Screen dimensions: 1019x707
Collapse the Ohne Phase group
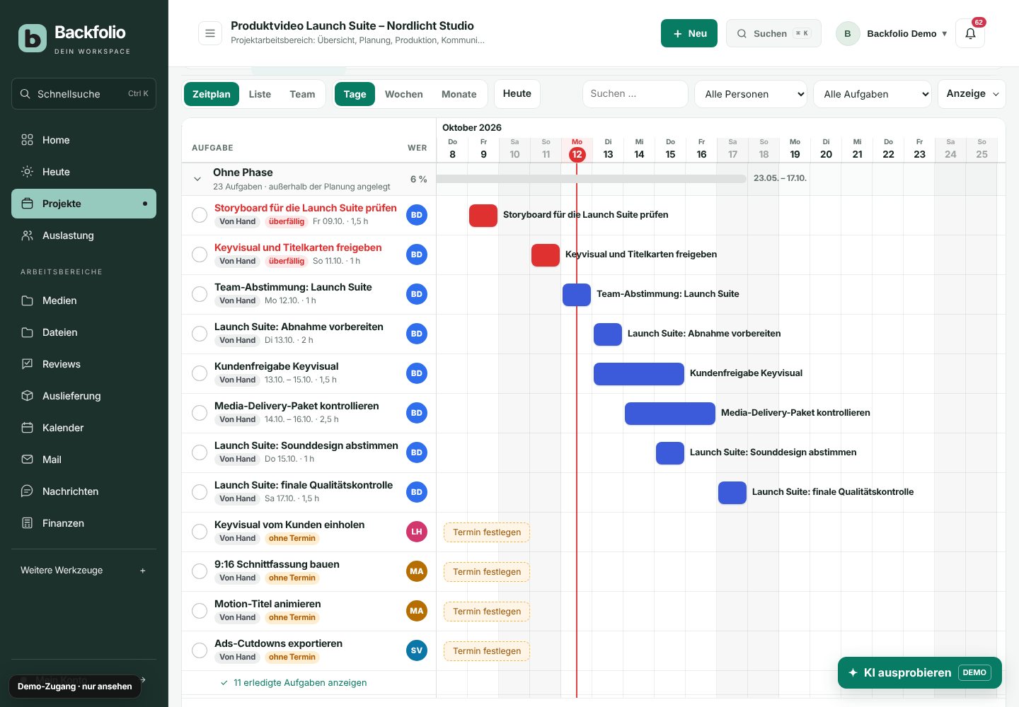[x=197, y=179]
